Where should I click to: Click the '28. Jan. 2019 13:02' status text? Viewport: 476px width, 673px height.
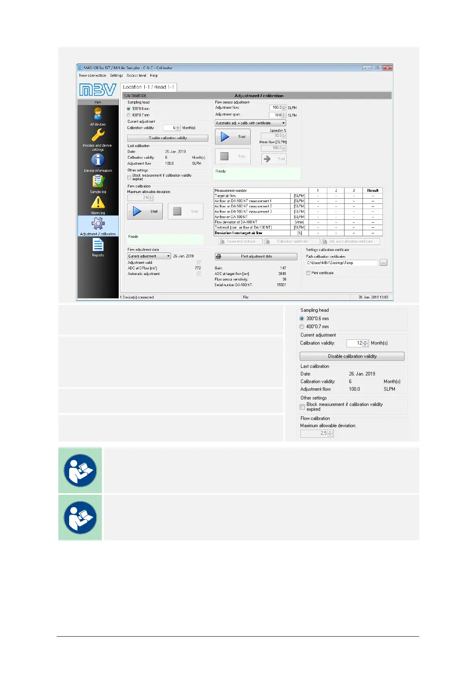373,297
